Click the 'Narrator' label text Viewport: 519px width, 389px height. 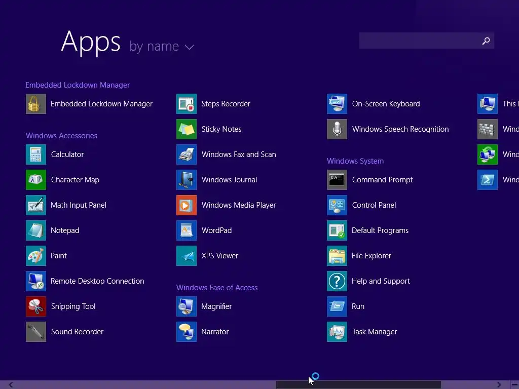pos(215,332)
